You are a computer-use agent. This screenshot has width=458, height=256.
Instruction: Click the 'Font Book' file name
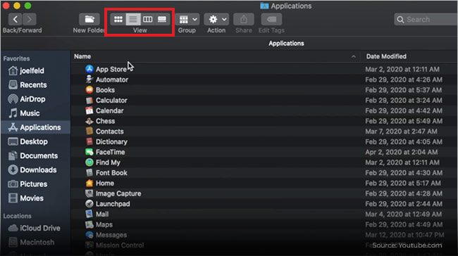click(111, 173)
